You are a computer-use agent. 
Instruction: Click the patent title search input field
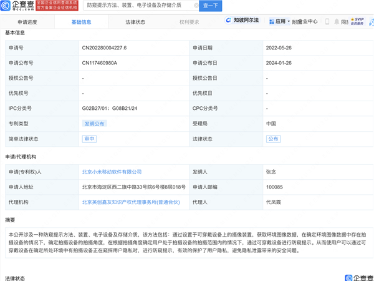(141, 6)
